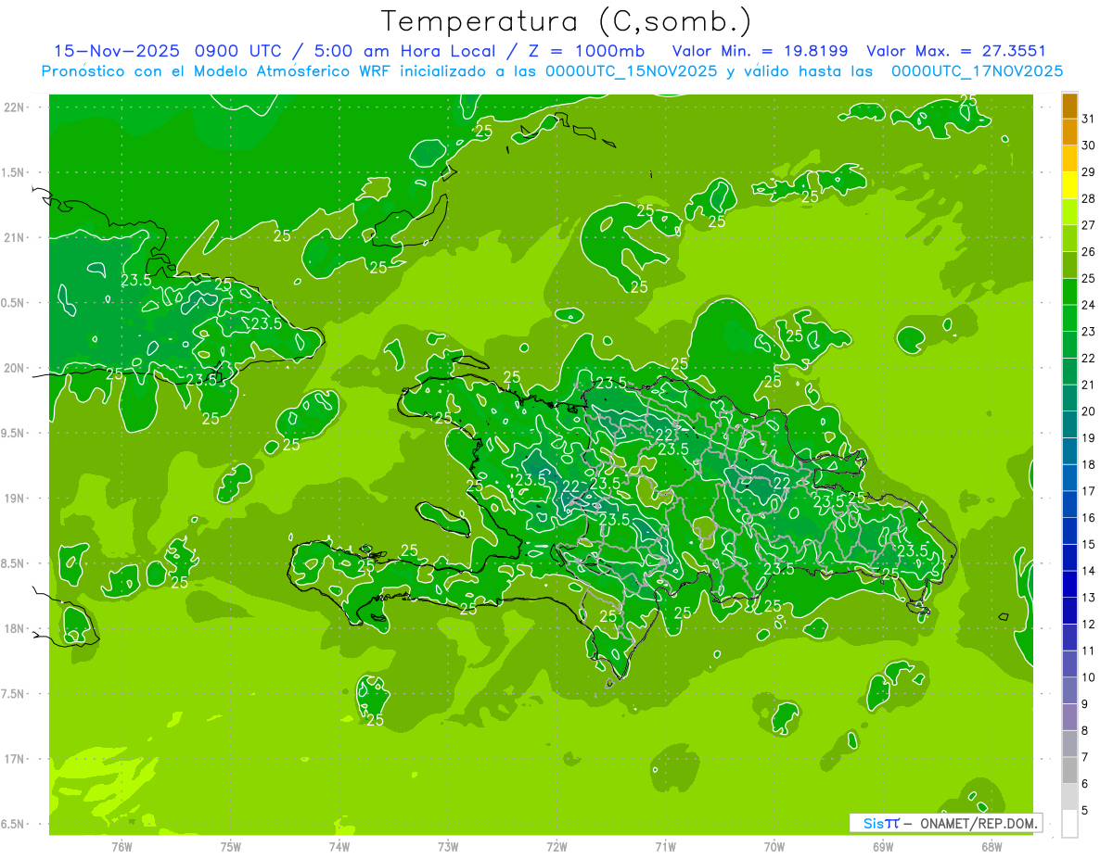Click the teal legend swatch between 19 and 20
Image resolution: width=1113 pixels, height=859 pixels.
click(x=1069, y=424)
